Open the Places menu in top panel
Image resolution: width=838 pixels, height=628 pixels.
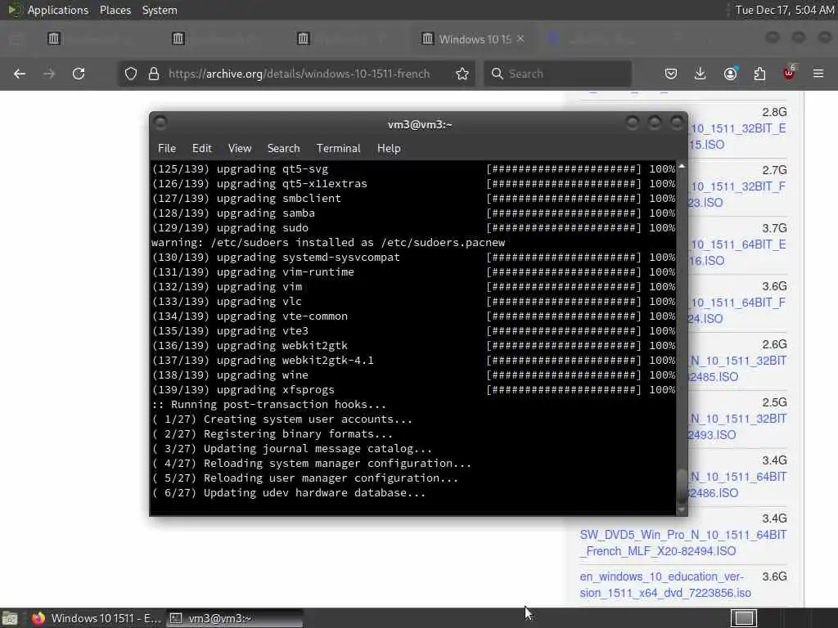(x=115, y=10)
